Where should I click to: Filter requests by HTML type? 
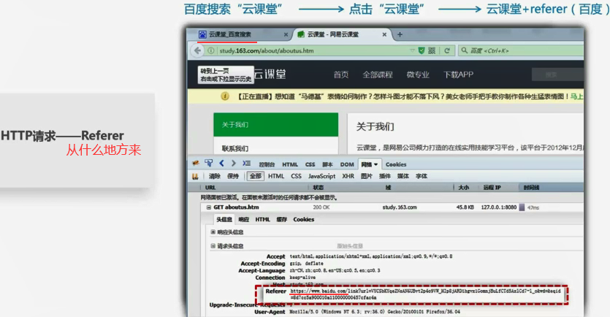[x=276, y=176]
